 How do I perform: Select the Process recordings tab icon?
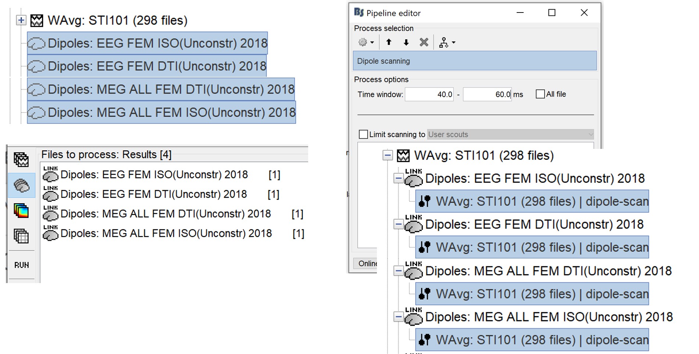pyautogui.click(x=21, y=160)
